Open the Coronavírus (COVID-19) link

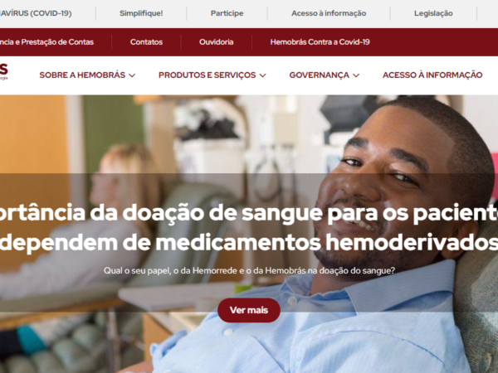[x=36, y=13]
